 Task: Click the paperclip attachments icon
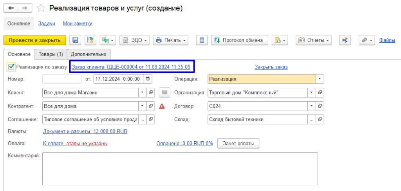coord(365,40)
